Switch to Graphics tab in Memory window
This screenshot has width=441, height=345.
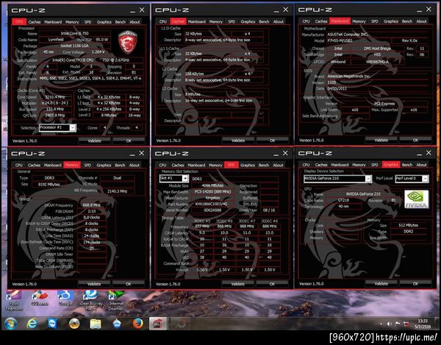[x=104, y=165]
